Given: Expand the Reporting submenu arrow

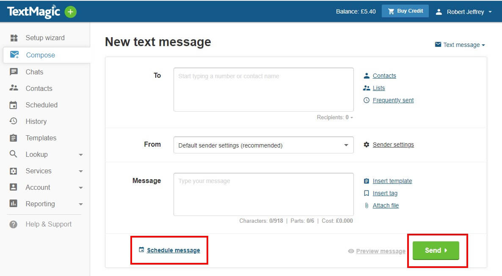Looking at the screenshot, I should 81,204.
